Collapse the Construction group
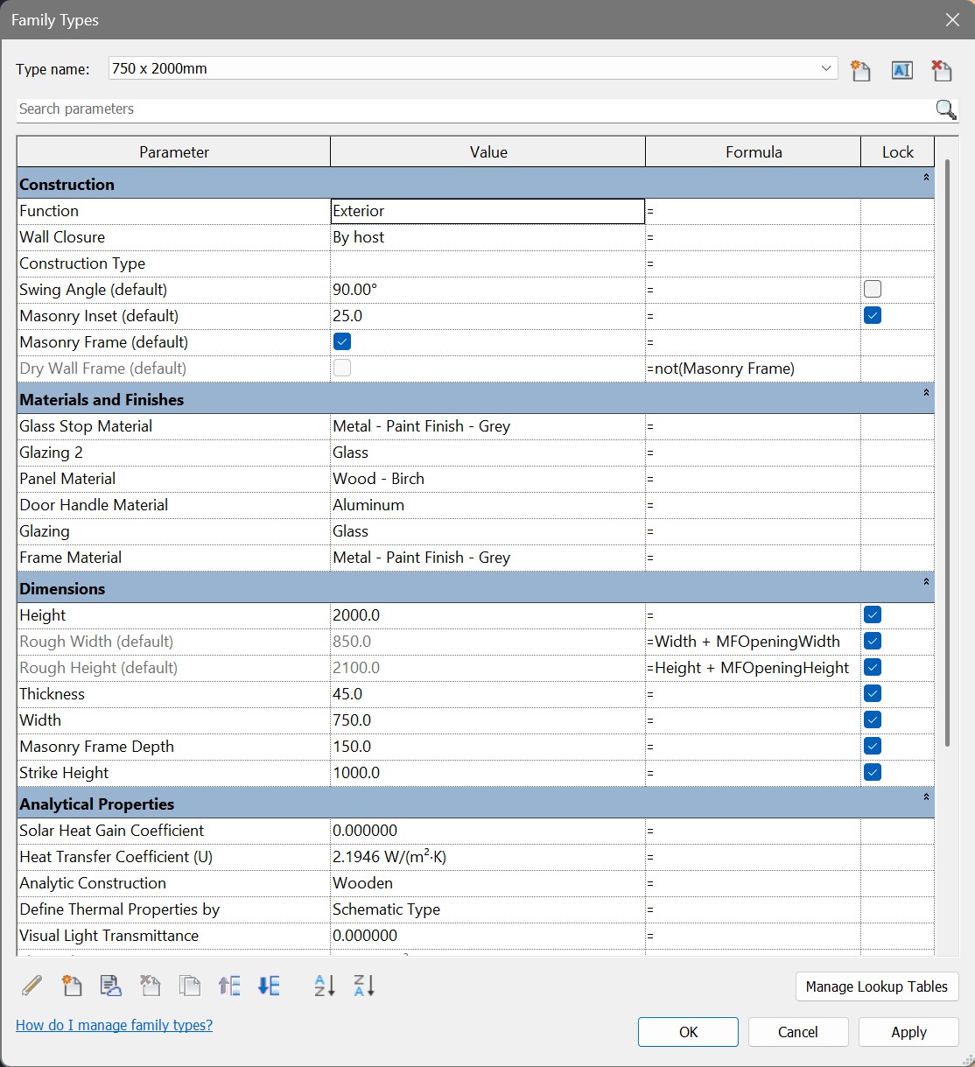This screenshot has height=1067, width=975. point(926,178)
